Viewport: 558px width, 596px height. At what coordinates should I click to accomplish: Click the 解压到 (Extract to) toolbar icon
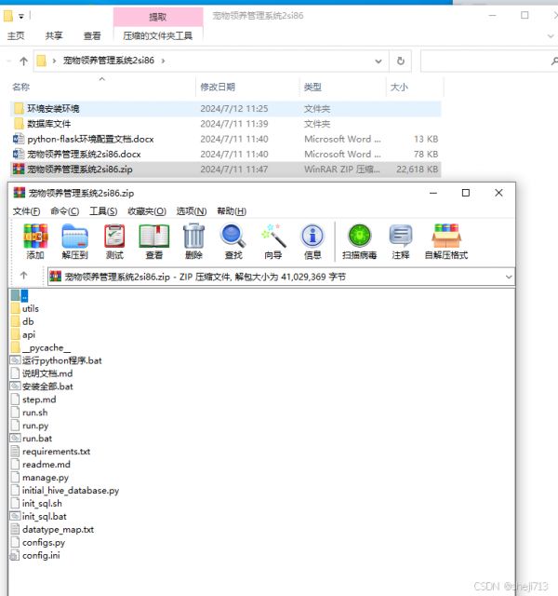click(74, 236)
